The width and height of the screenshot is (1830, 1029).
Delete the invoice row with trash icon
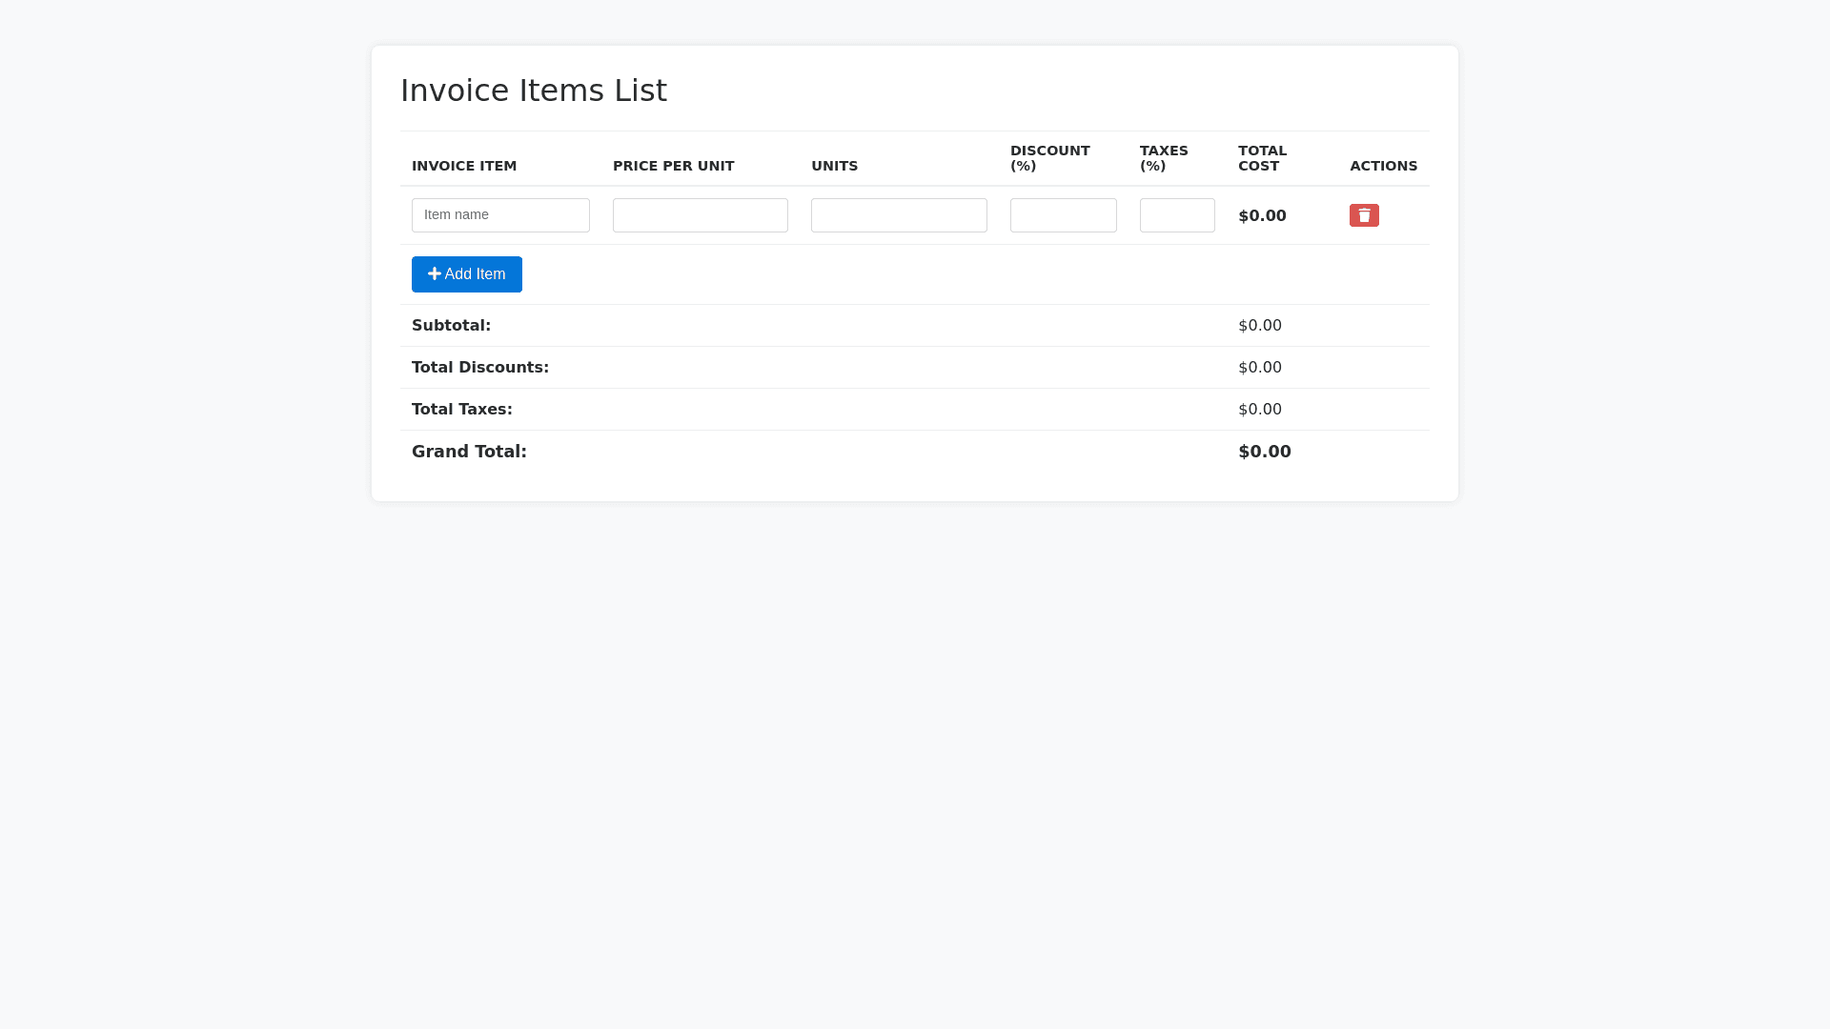pos(1364,215)
